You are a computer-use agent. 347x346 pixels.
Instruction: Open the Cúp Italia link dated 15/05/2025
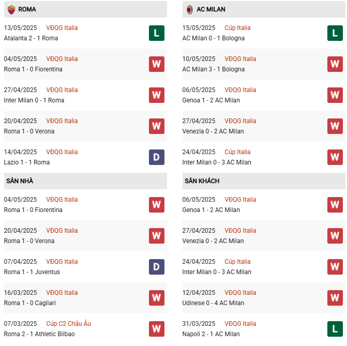[x=237, y=28]
